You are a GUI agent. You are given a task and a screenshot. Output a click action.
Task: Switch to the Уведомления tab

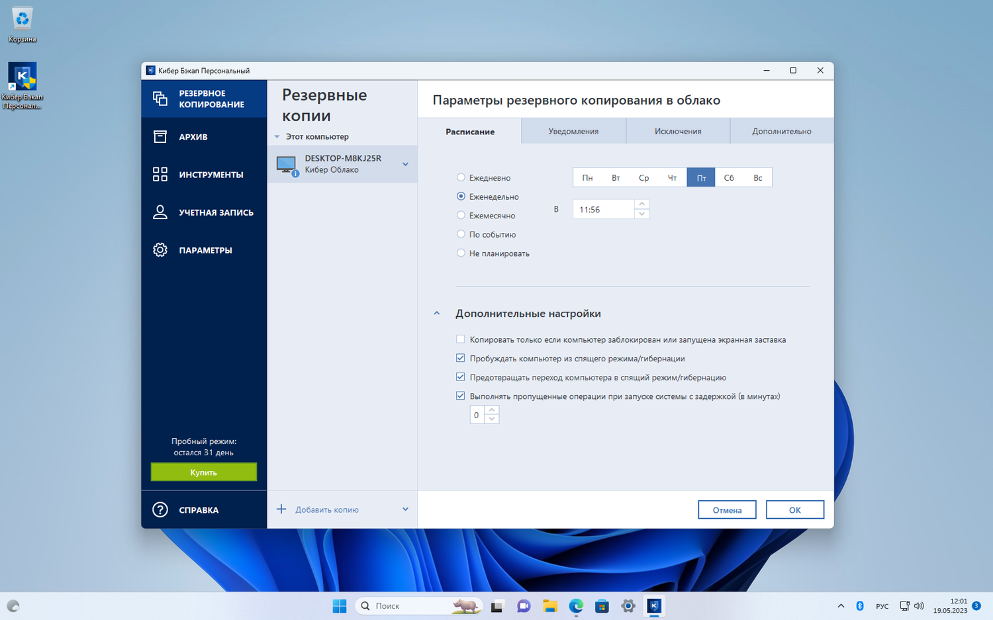tap(574, 131)
